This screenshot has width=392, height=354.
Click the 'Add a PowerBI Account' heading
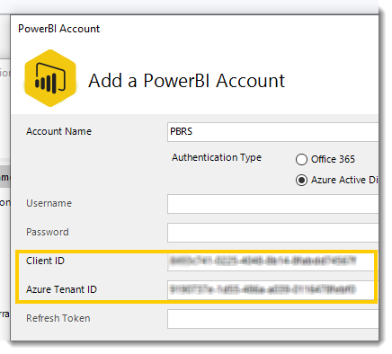[x=186, y=81]
